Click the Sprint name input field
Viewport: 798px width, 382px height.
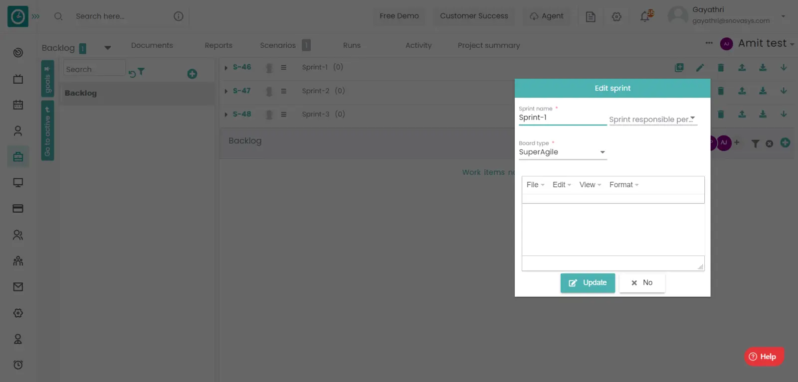tap(563, 118)
